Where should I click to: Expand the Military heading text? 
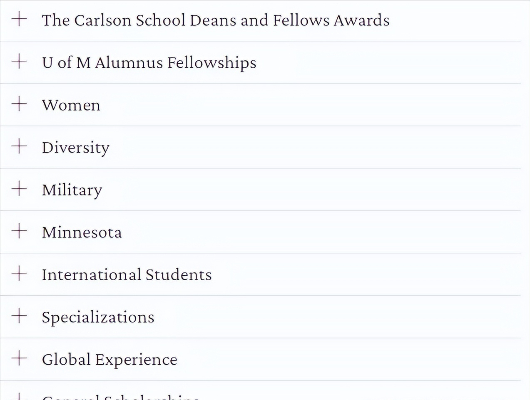72,190
